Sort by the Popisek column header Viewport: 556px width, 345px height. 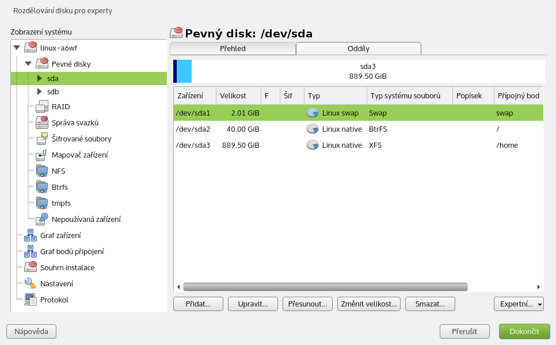(473, 95)
